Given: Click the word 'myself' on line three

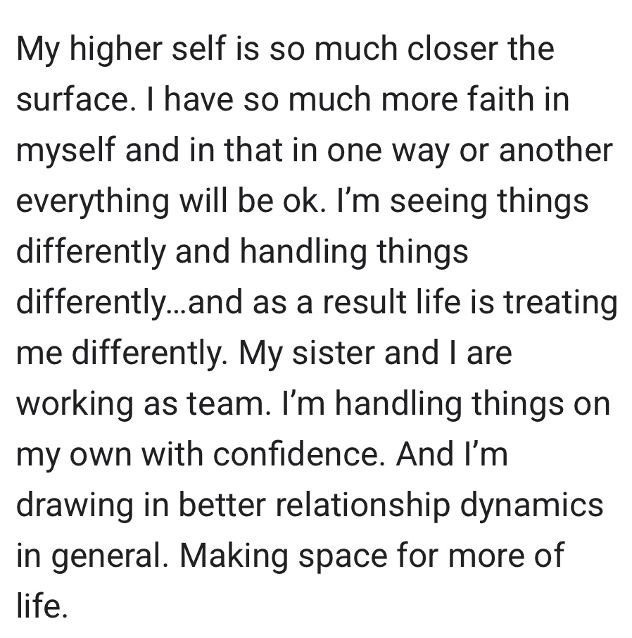Looking at the screenshot, I should coord(66,151).
